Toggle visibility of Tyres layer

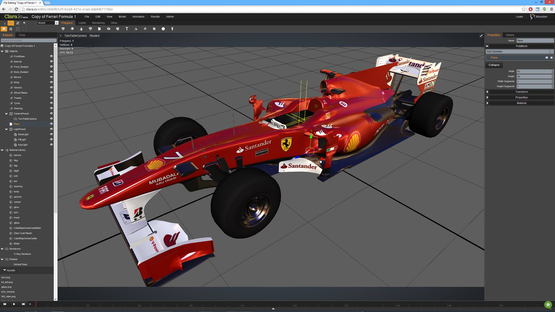tap(51, 103)
